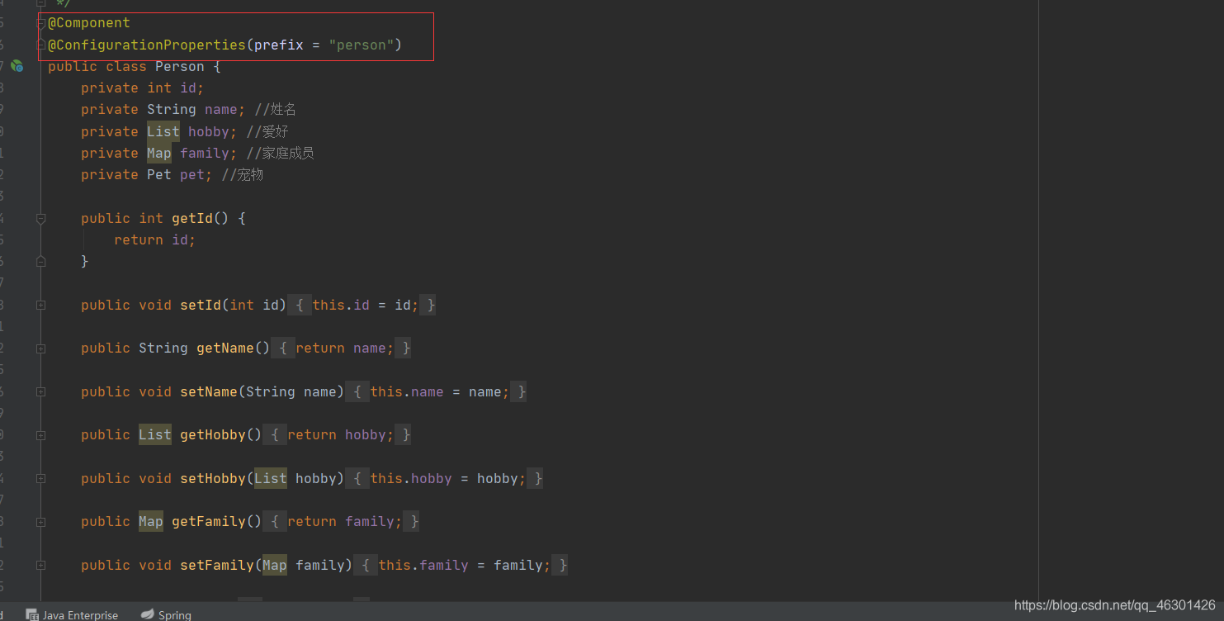Image resolution: width=1224 pixels, height=621 pixels.
Task: Click the Java Enterprise tool window icon
Action: [32, 614]
